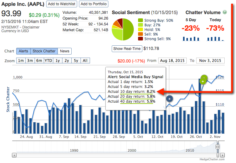Click the Strong Sell legend swatch
Image resolution: width=236 pixels, height=163 pixels.
140,39
